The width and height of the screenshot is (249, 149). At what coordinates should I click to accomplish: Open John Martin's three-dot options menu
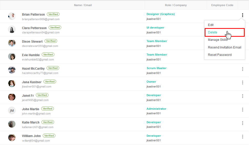point(243,110)
